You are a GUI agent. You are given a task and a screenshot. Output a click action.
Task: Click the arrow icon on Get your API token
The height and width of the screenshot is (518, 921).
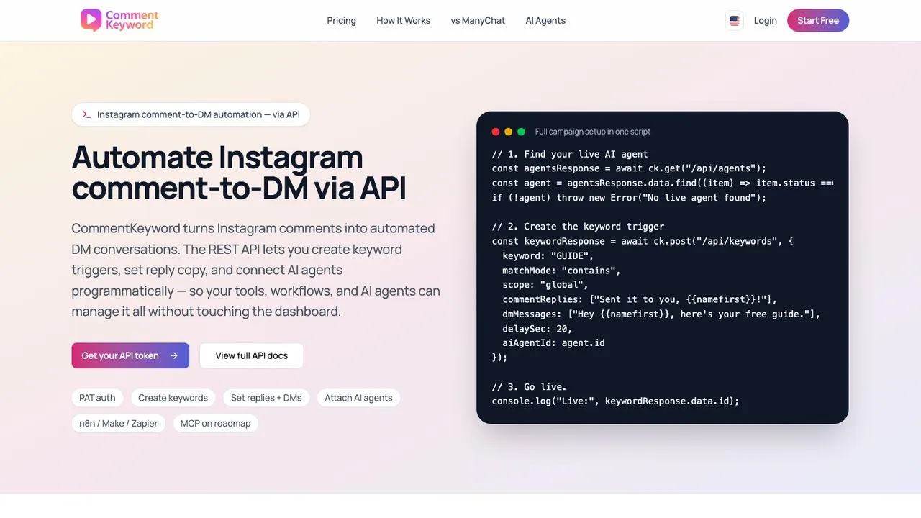pyautogui.click(x=173, y=355)
